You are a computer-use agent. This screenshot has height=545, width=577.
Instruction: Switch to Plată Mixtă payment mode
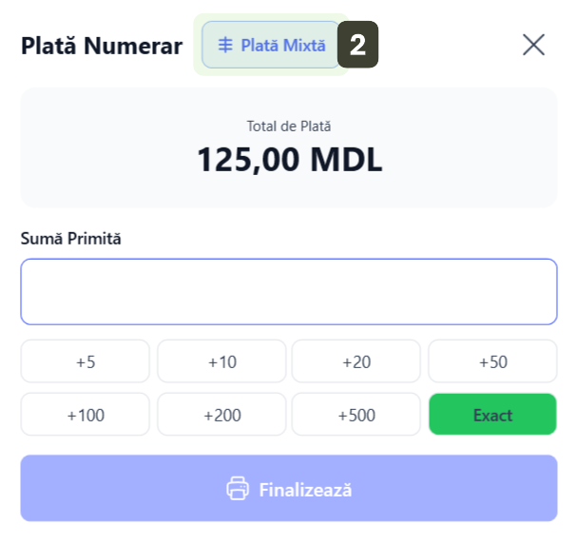tap(273, 45)
